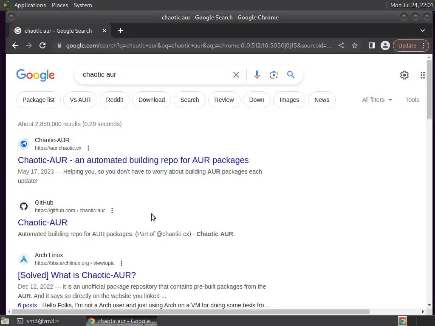Click the Chaotic-AUR site globe favicon
The image size is (435, 326).
(24, 144)
